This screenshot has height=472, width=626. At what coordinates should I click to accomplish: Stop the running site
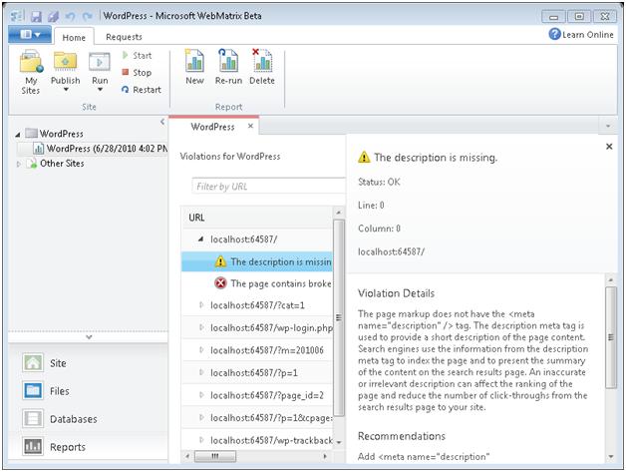coord(137,72)
